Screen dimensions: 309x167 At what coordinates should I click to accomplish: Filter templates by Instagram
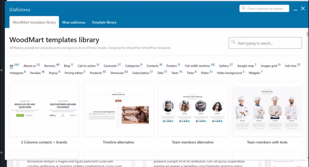[18, 72]
